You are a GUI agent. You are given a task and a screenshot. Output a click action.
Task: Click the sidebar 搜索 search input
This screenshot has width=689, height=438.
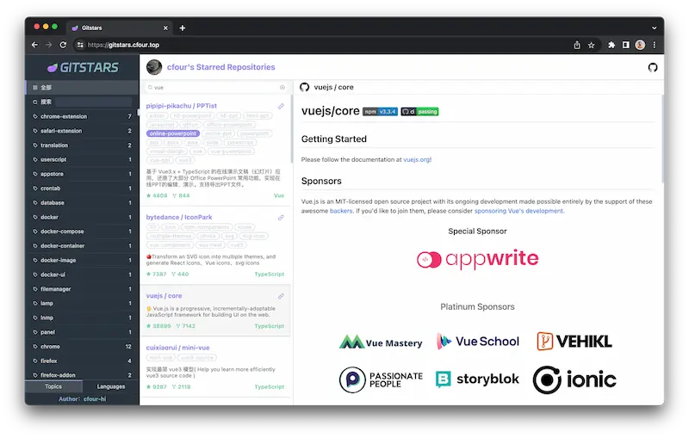[93, 102]
